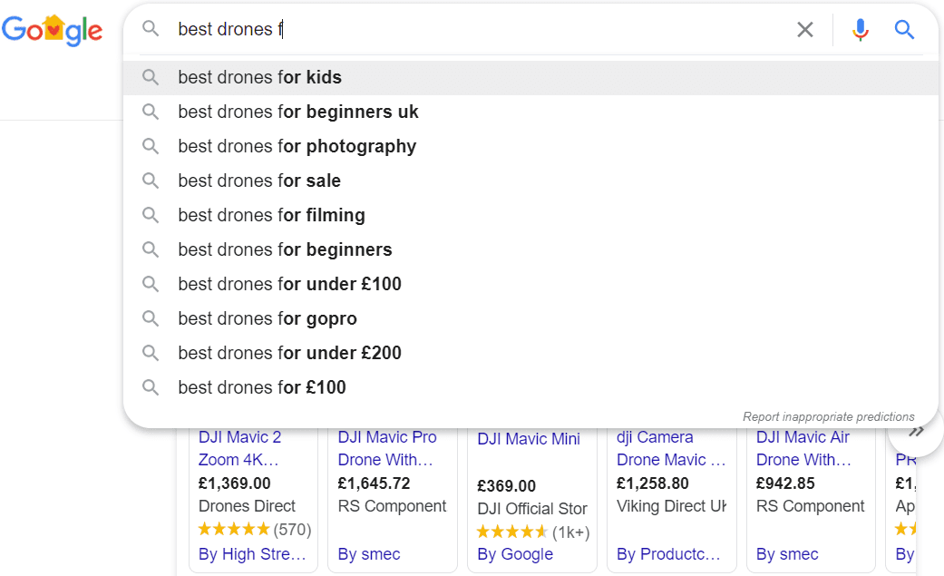Click the magnifier icon inside the search field

151,28
